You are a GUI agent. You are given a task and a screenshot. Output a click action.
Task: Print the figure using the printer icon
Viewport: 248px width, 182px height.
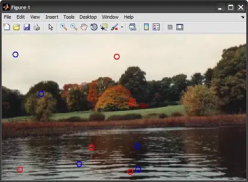click(37, 27)
